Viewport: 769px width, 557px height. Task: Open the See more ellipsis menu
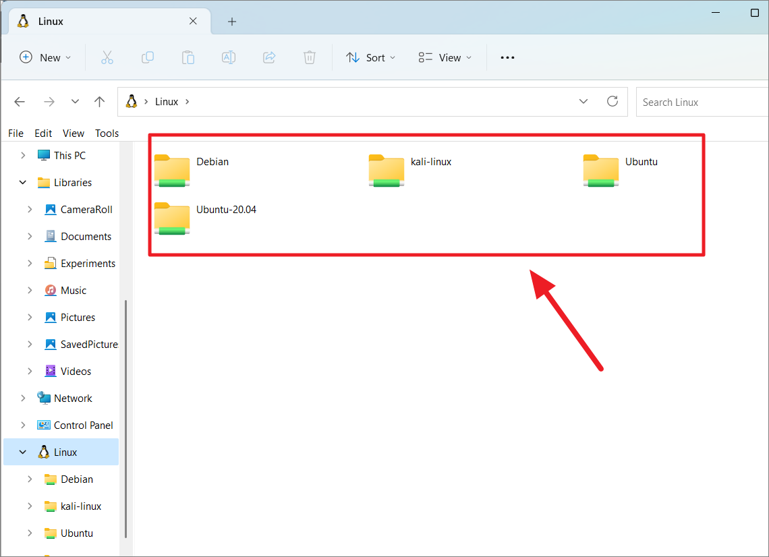click(x=507, y=57)
